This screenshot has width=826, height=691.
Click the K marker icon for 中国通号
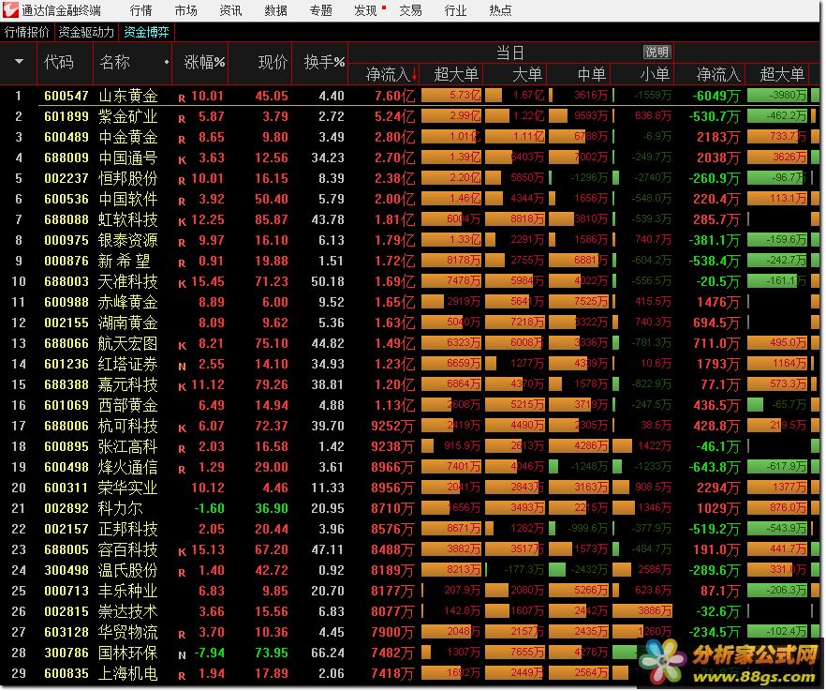pos(182,159)
